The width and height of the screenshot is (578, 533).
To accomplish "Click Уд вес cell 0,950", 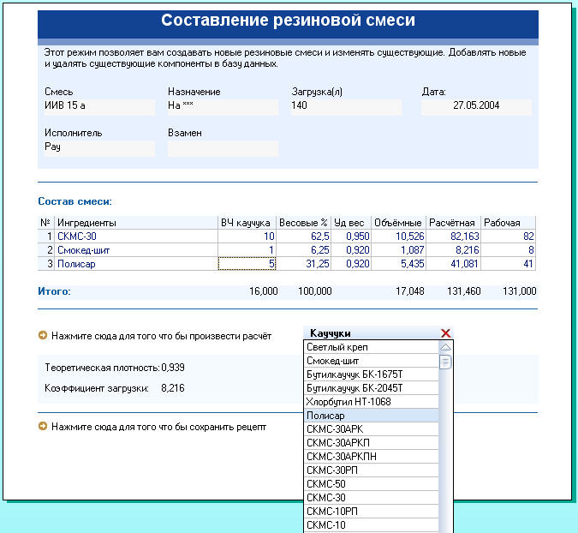I will coord(351,236).
